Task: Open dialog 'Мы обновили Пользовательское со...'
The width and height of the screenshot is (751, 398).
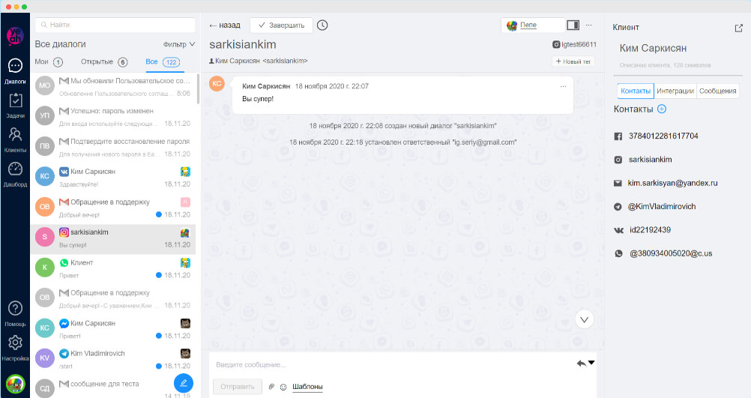Action: click(113, 86)
